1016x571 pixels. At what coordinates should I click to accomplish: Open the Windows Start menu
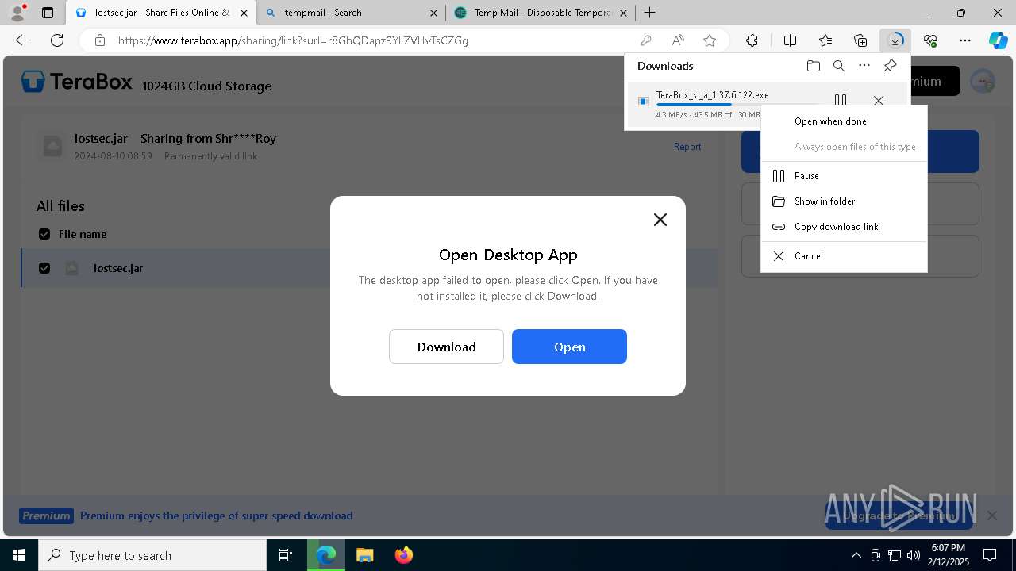tap(19, 555)
